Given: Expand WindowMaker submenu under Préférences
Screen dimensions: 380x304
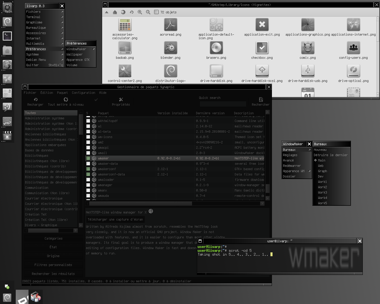Looking at the screenshot, I should 81,49.
